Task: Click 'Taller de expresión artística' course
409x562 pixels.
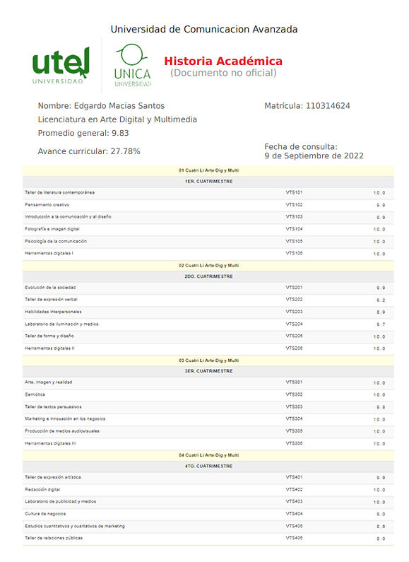Action: (53, 477)
